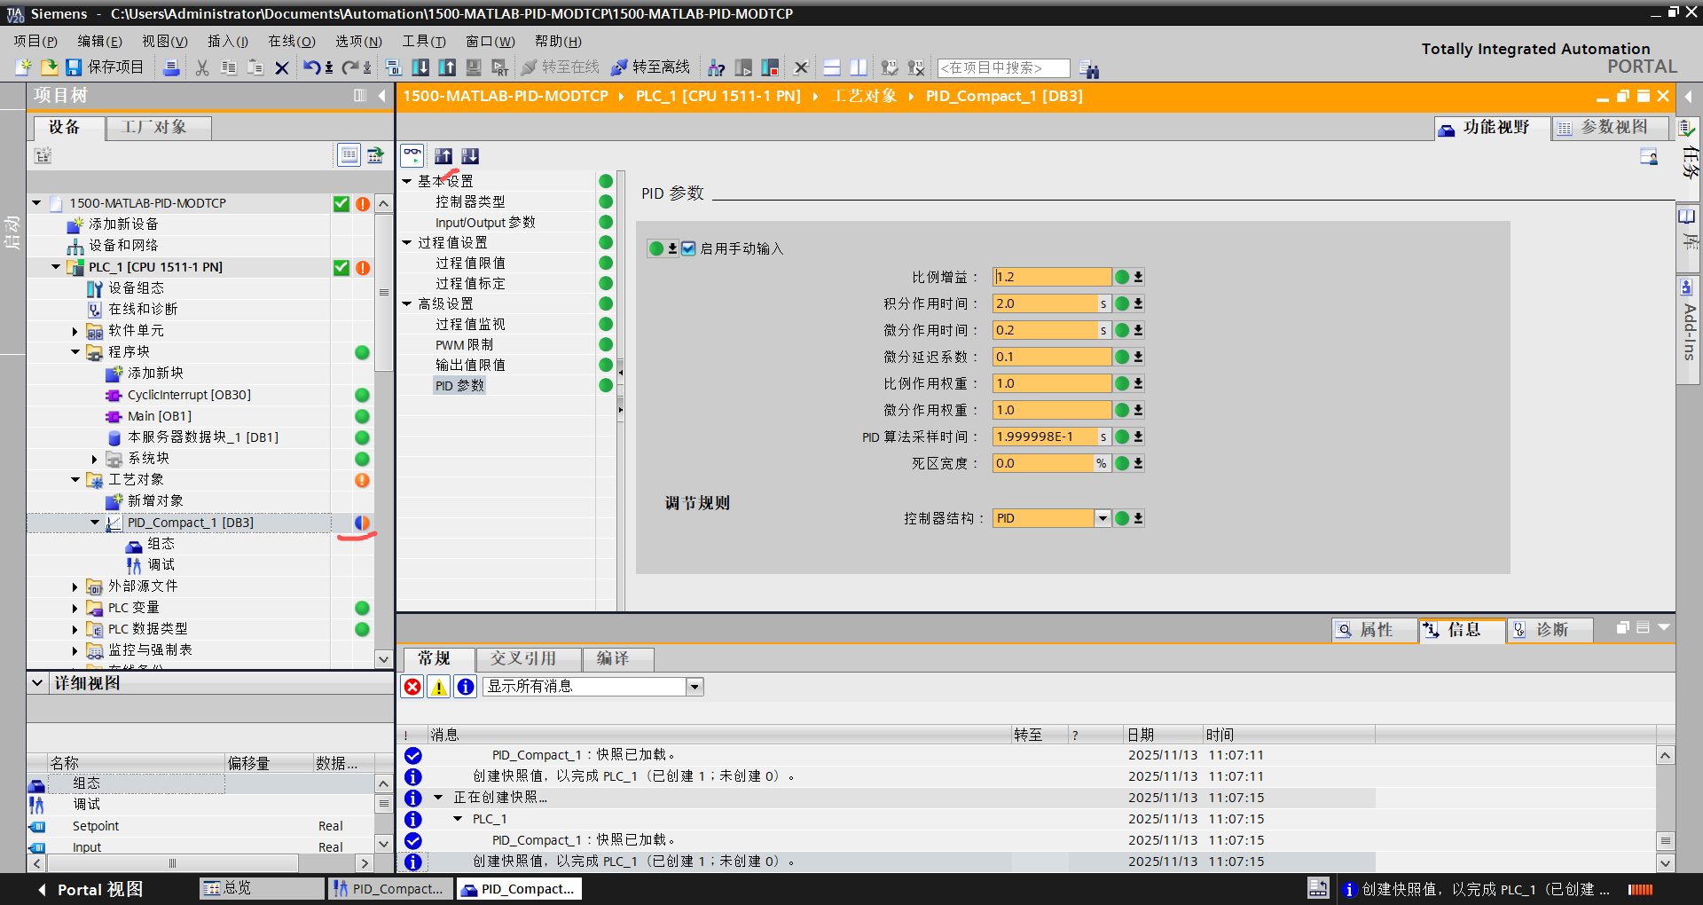
Task: Click the cut scissors icon
Action: click(x=202, y=67)
